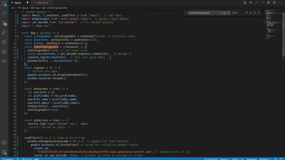Viewport: 285px width, 160px height.
Task: Click the '1 of 2' match count in find widget
Action: point(235,13)
